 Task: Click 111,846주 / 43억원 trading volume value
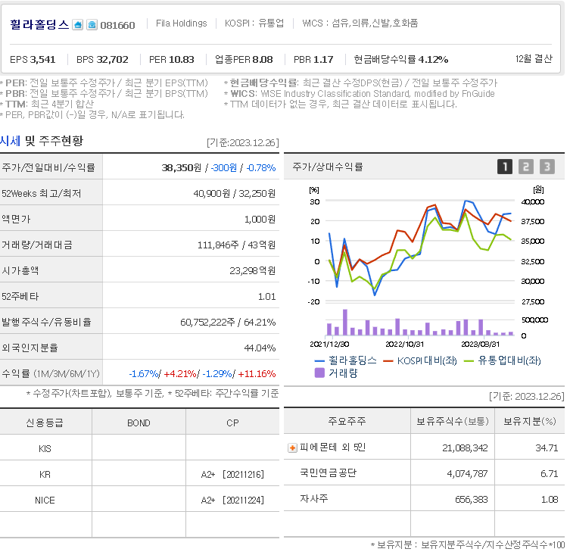236,245
